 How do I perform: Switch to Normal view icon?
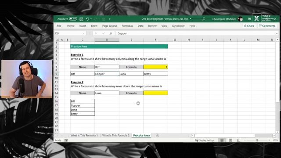(x=222, y=140)
